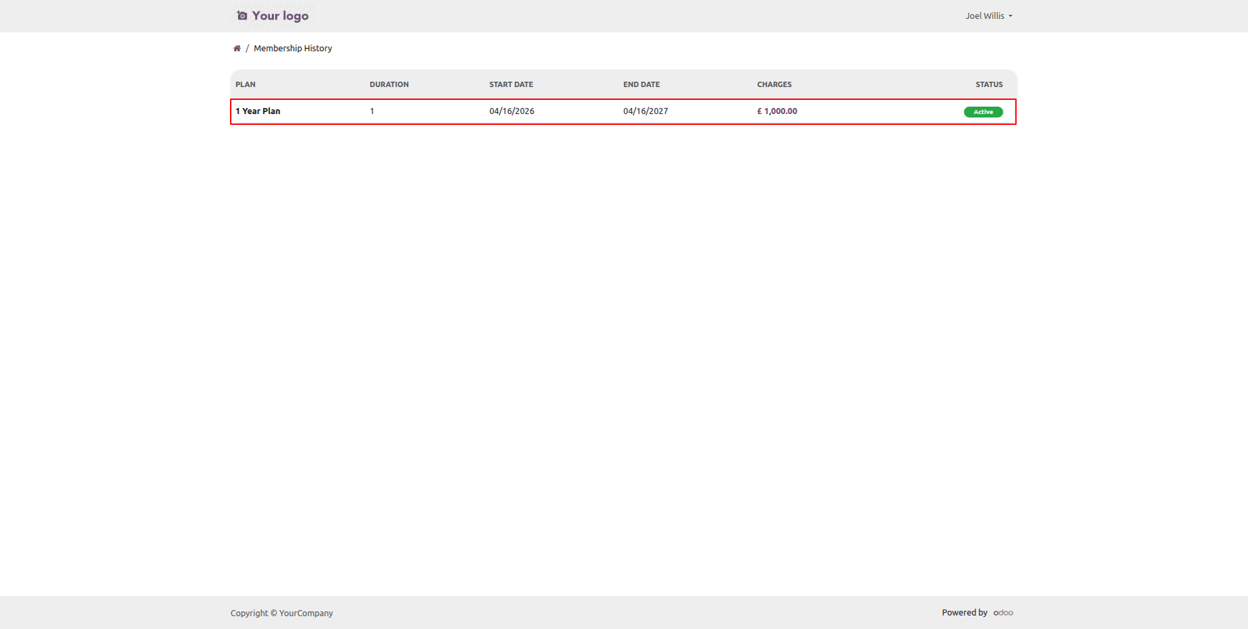This screenshot has height=629, width=1248.
Task: Click the green Active status badge
Action: [x=984, y=112]
